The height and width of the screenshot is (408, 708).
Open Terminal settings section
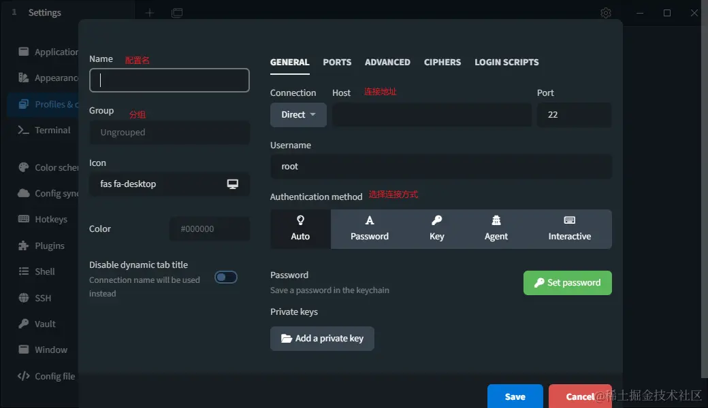(43, 131)
